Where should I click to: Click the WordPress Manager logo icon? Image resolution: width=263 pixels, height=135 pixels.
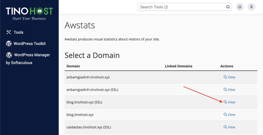tap(9, 55)
